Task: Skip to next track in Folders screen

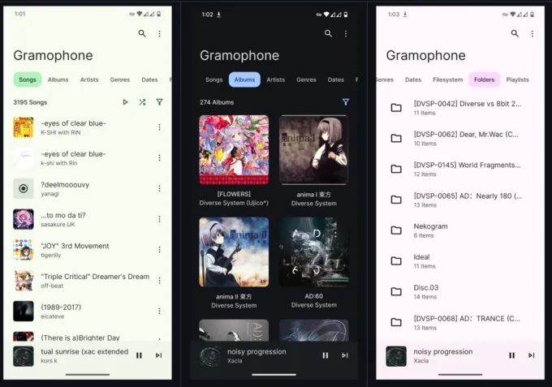Action: 531,355
